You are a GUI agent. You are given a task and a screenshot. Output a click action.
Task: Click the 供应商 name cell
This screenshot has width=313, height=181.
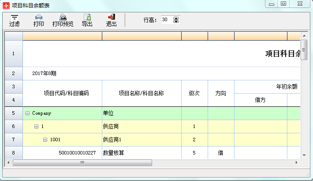pos(142,126)
